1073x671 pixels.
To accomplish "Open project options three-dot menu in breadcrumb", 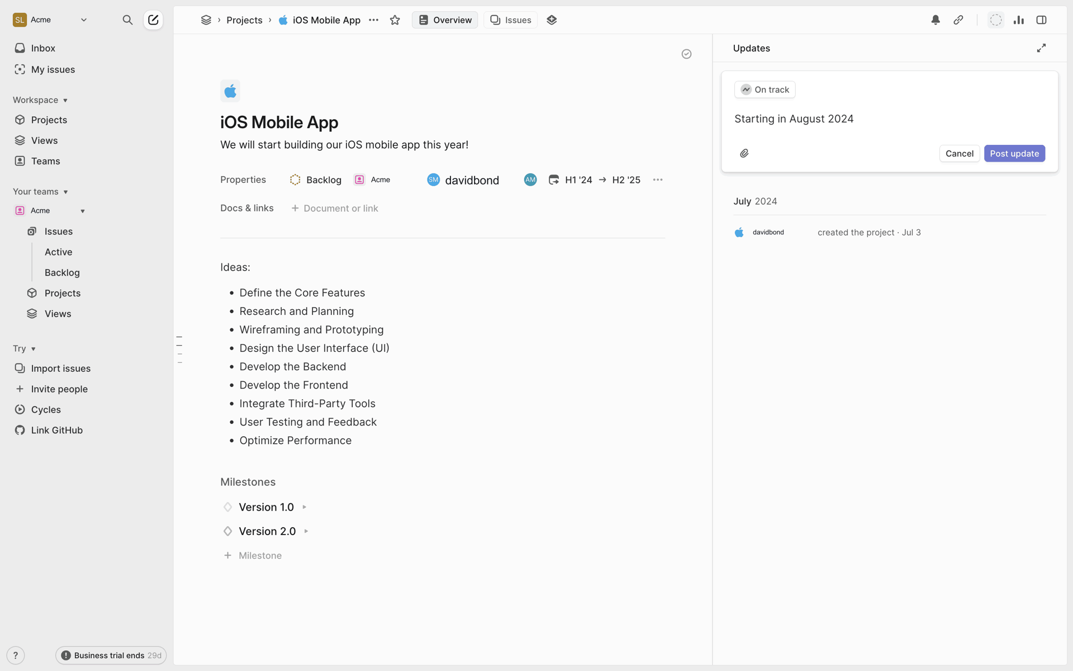I will click(x=374, y=20).
